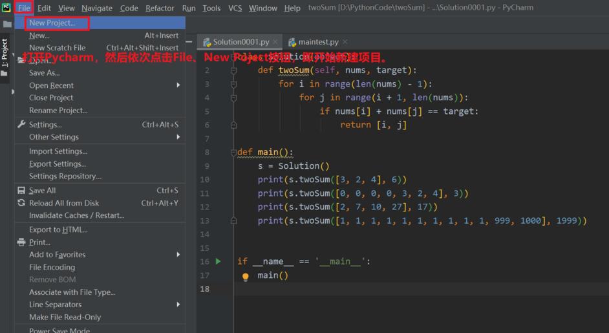609x333 pixels.
Task: Open the View menu
Action: tap(67, 8)
